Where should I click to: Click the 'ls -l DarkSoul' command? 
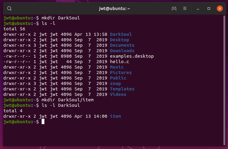tap(60, 105)
